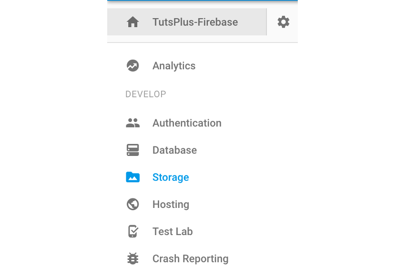This screenshot has height=278, width=405.
Task: Open the Database section
Action: [174, 150]
